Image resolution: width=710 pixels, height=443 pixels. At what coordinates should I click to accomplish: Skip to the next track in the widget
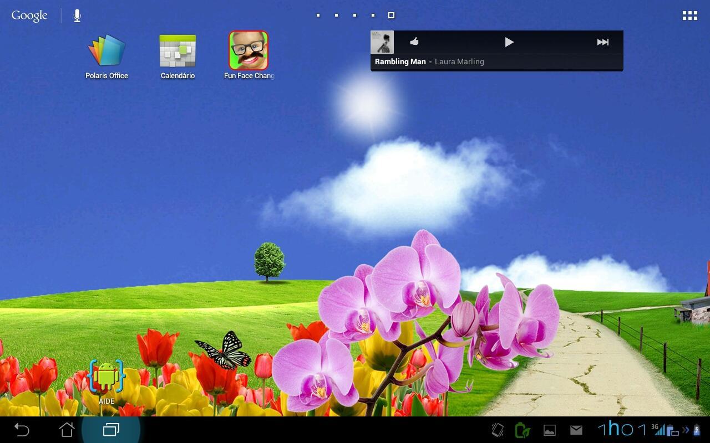point(603,42)
